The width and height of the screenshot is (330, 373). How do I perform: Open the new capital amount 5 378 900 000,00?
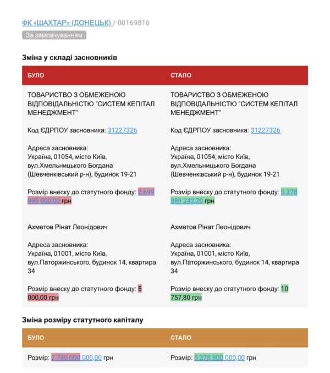pos(219,358)
